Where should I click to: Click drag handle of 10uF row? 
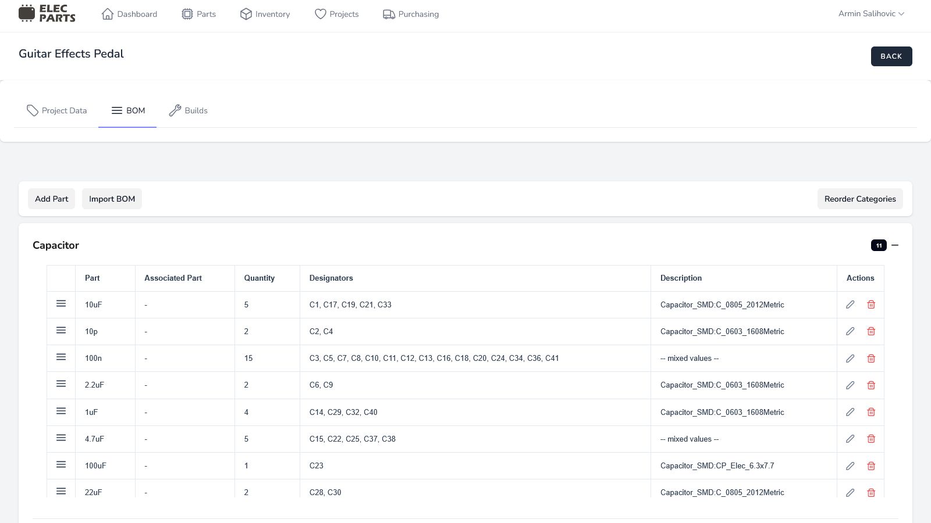(61, 303)
